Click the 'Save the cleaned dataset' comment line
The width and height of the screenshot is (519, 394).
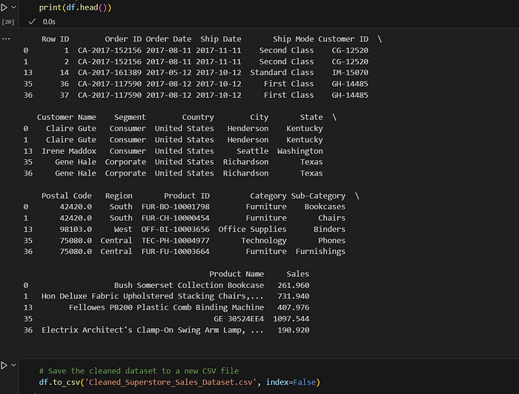click(139, 371)
